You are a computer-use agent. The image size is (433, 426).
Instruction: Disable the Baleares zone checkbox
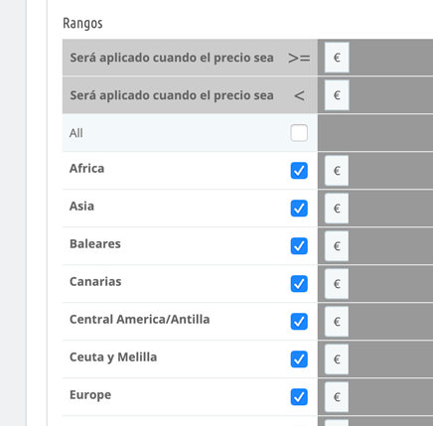click(x=299, y=246)
